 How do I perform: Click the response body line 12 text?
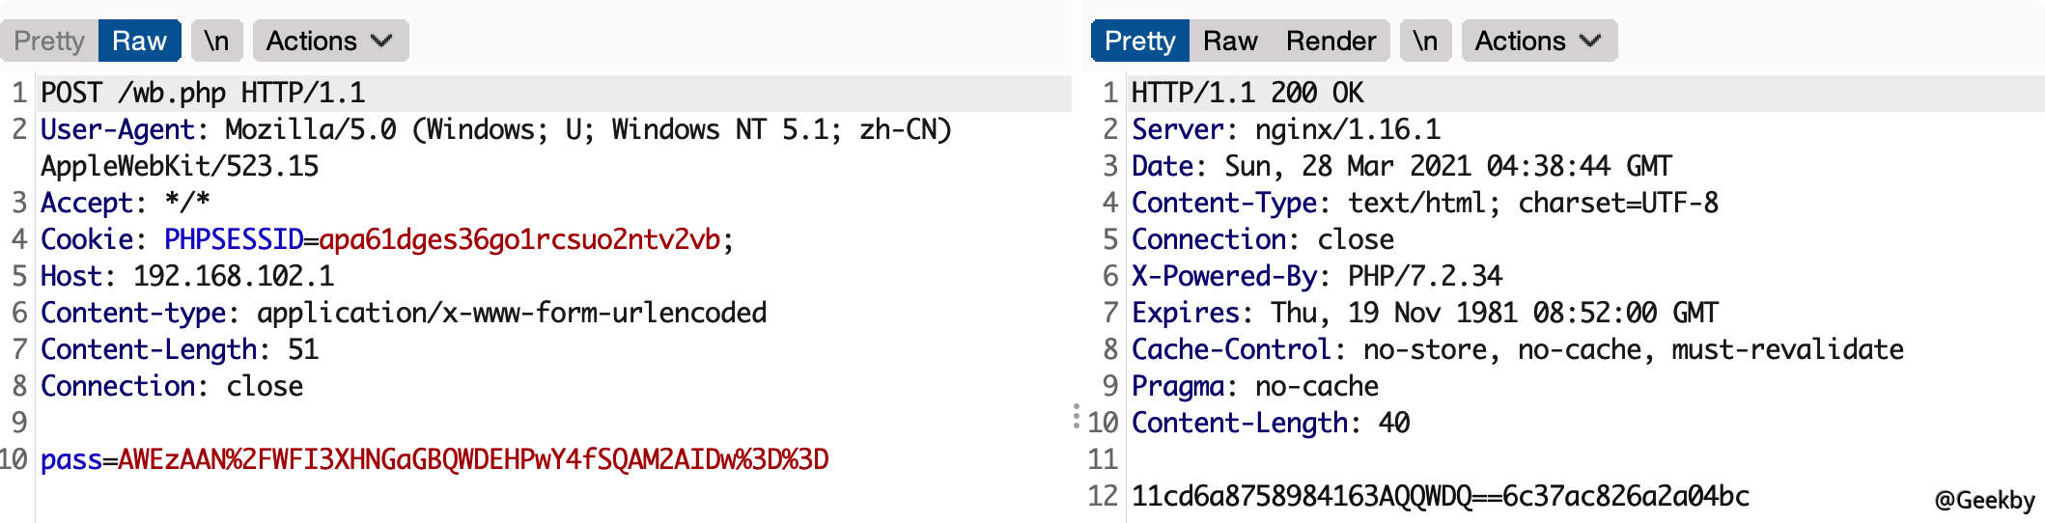tap(1441, 496)
